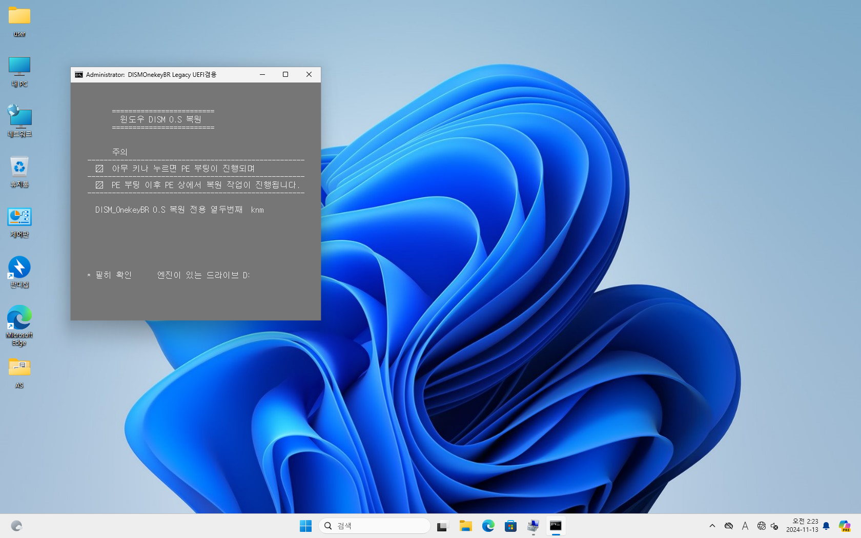Open the 네트워크 desktop icon
Viewport: 861px width, 538px height.
coord(19,121)
